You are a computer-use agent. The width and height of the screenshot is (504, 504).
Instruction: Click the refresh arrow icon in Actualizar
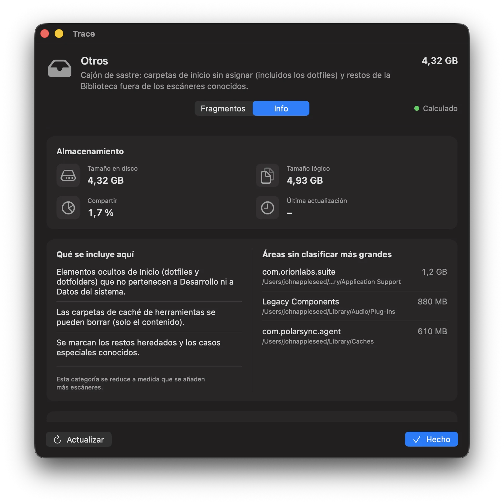pos(57,439)
